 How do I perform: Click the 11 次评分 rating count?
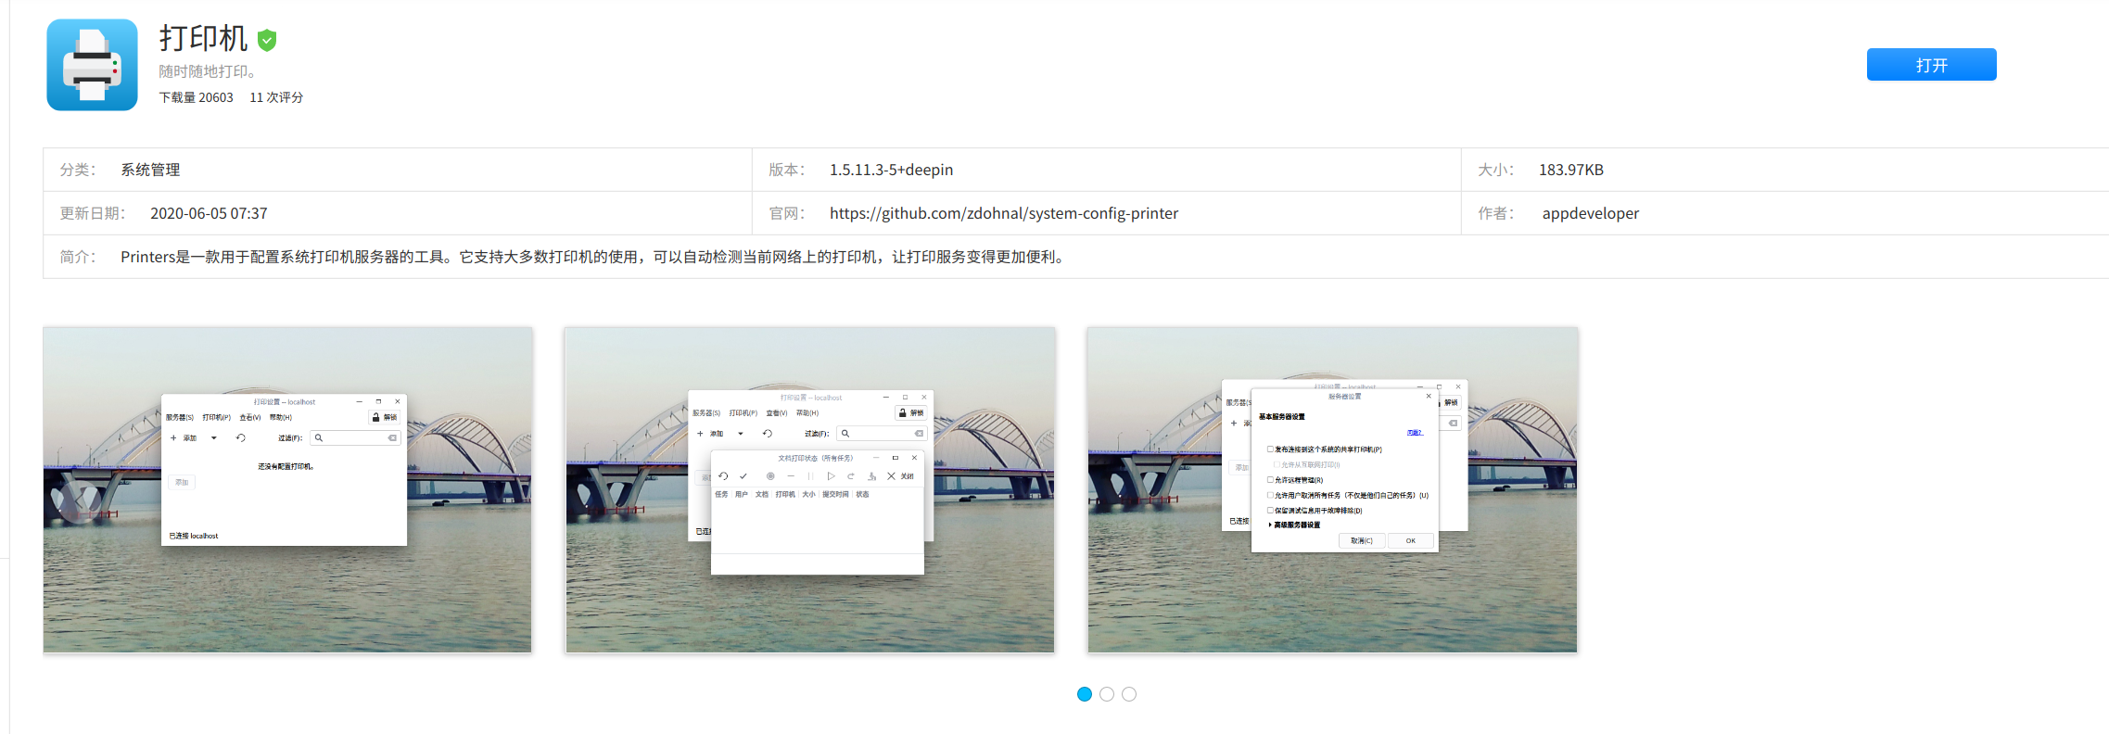(x=276, y=97)
